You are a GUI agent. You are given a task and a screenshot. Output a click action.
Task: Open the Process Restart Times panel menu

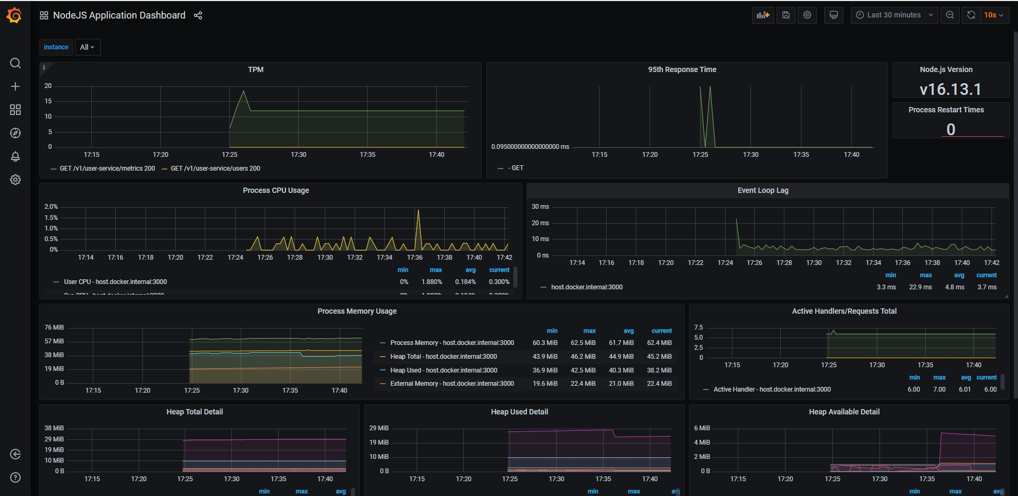[x=946, y=110]
